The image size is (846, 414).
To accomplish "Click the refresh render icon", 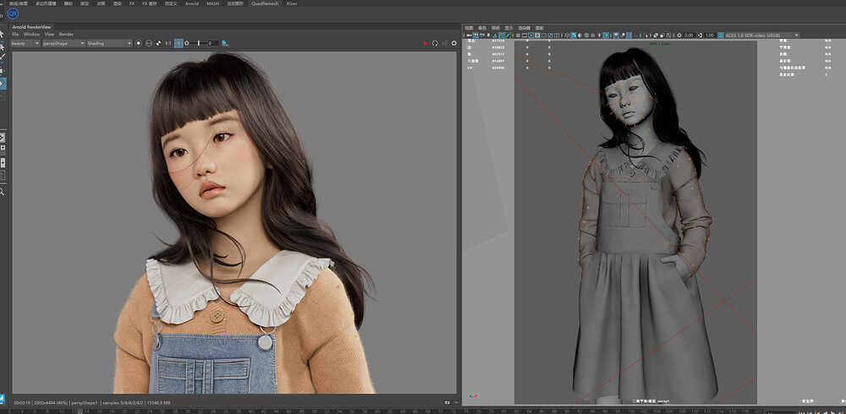I will point(435,43).
